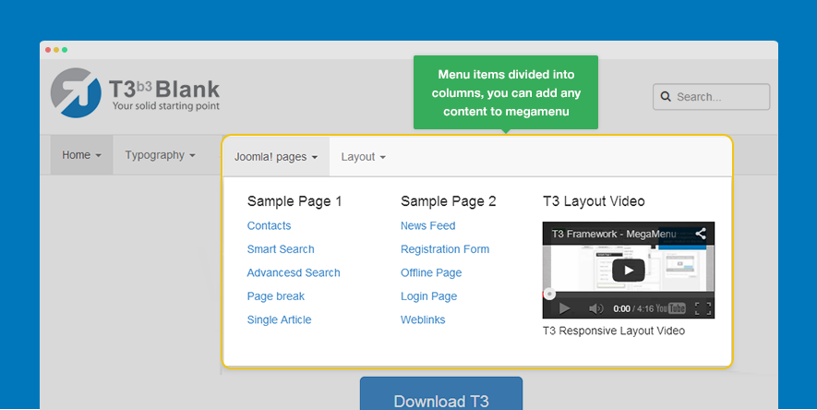Mute the video with the speaker icon
817x410 pixels.
595,308
